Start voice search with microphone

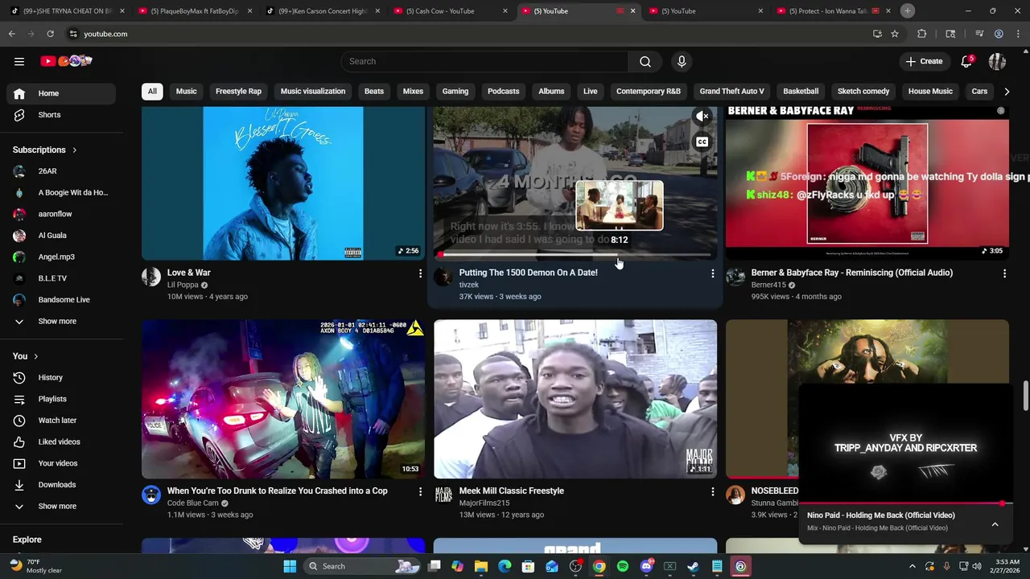682,61
